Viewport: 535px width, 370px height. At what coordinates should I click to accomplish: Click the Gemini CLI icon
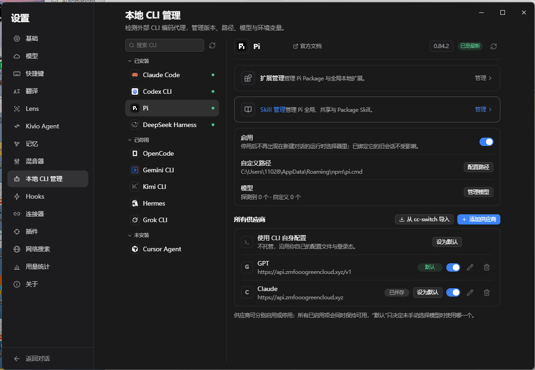click(135, 170)
